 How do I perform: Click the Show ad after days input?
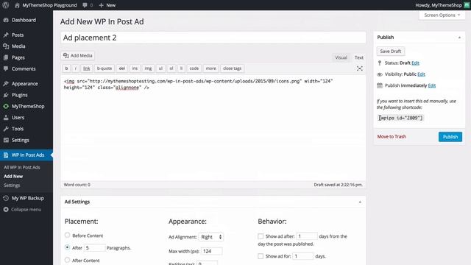click(x=307, y=236)
